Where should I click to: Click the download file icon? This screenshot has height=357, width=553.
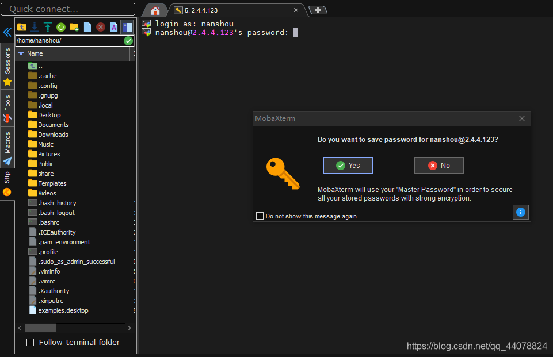(x=35, y=27)
